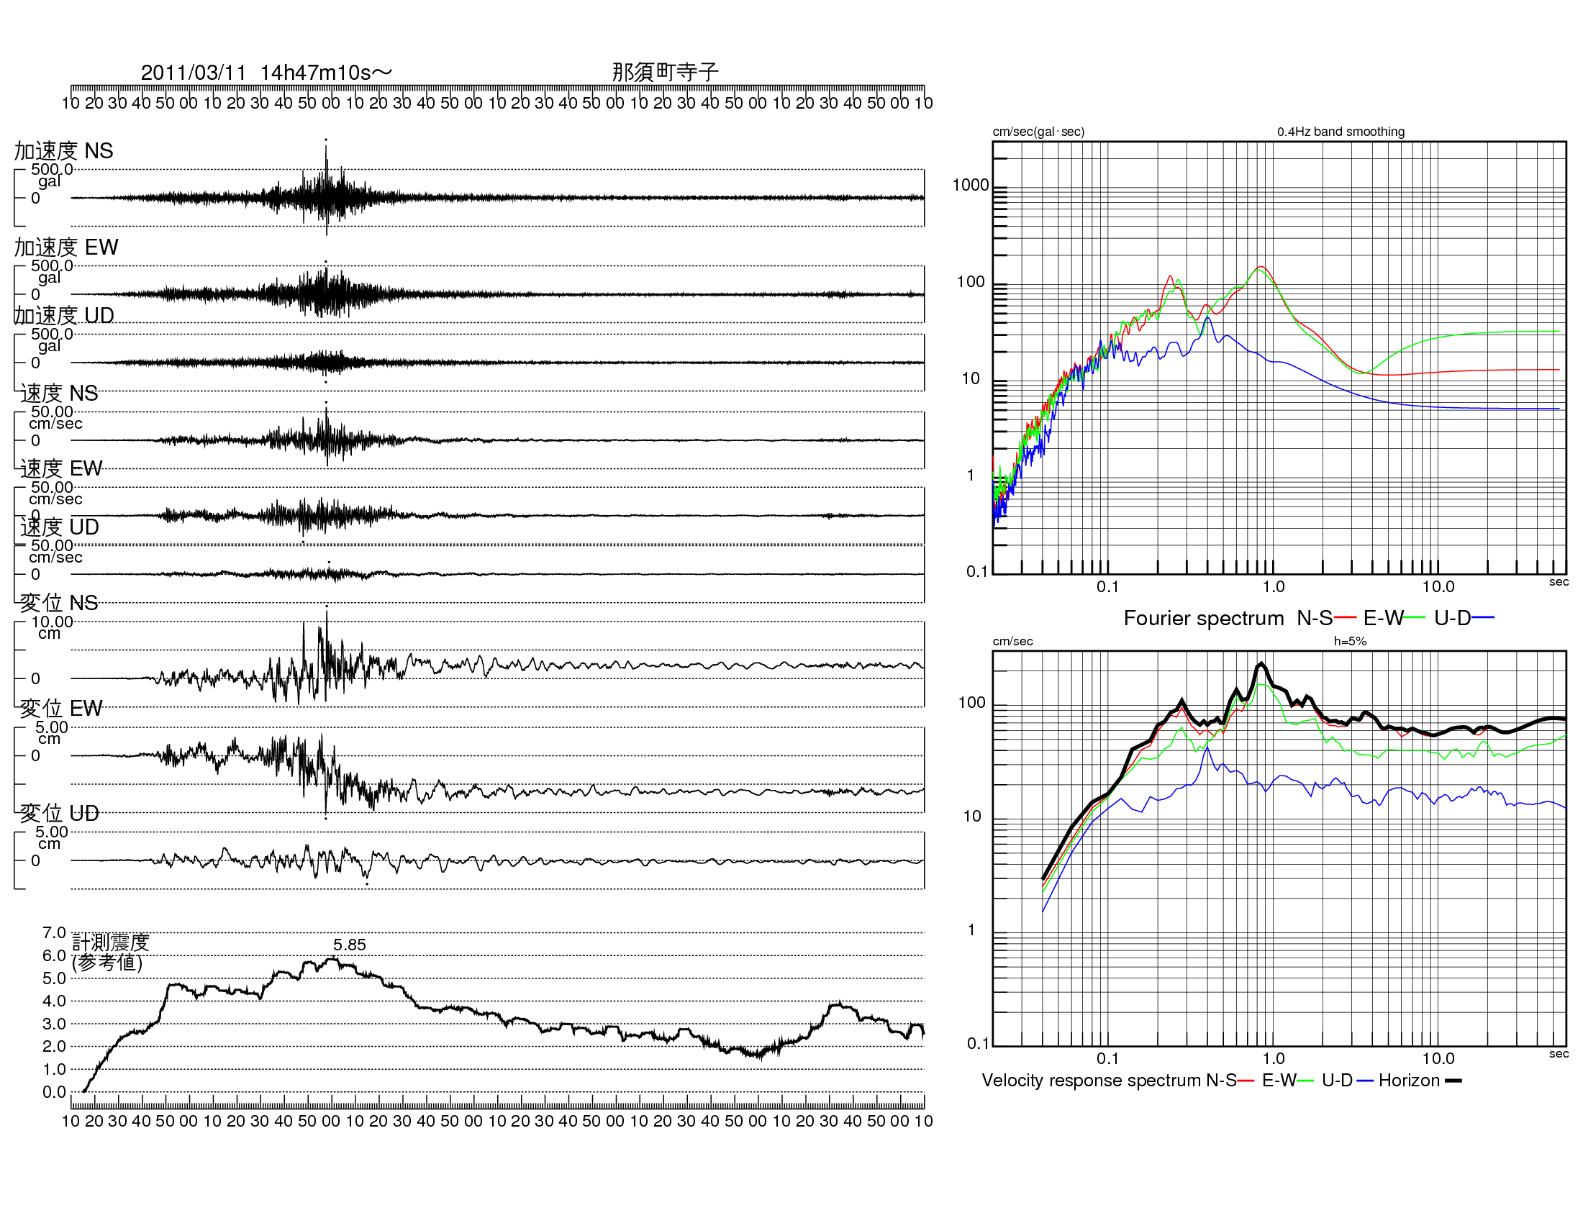1583x1223 pixels.
Task: Click the 500.0 scale on 加速度 NS
Action: tap(53, 170)
